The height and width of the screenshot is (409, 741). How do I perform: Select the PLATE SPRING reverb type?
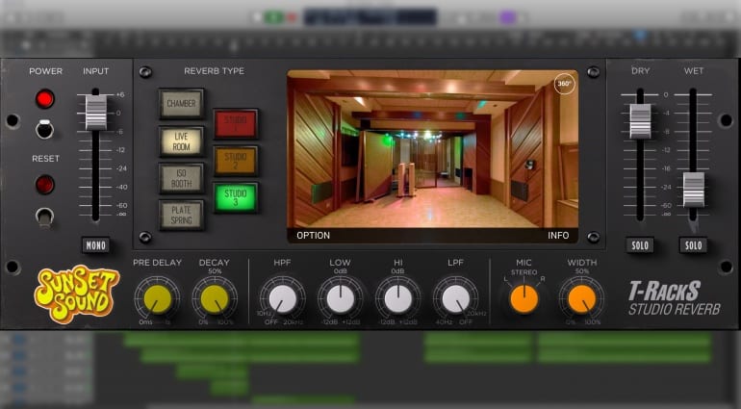pos(182,215)
